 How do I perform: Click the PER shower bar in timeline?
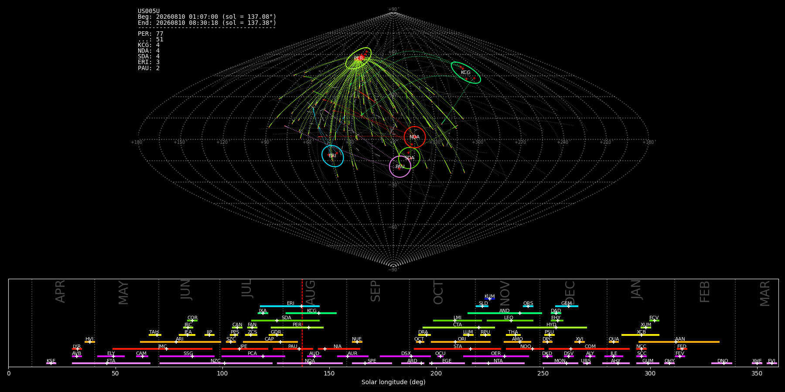click(x=297, y=328)
